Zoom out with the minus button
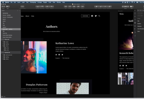This screenshot has height=99, width=144. (x=123, y=6)
